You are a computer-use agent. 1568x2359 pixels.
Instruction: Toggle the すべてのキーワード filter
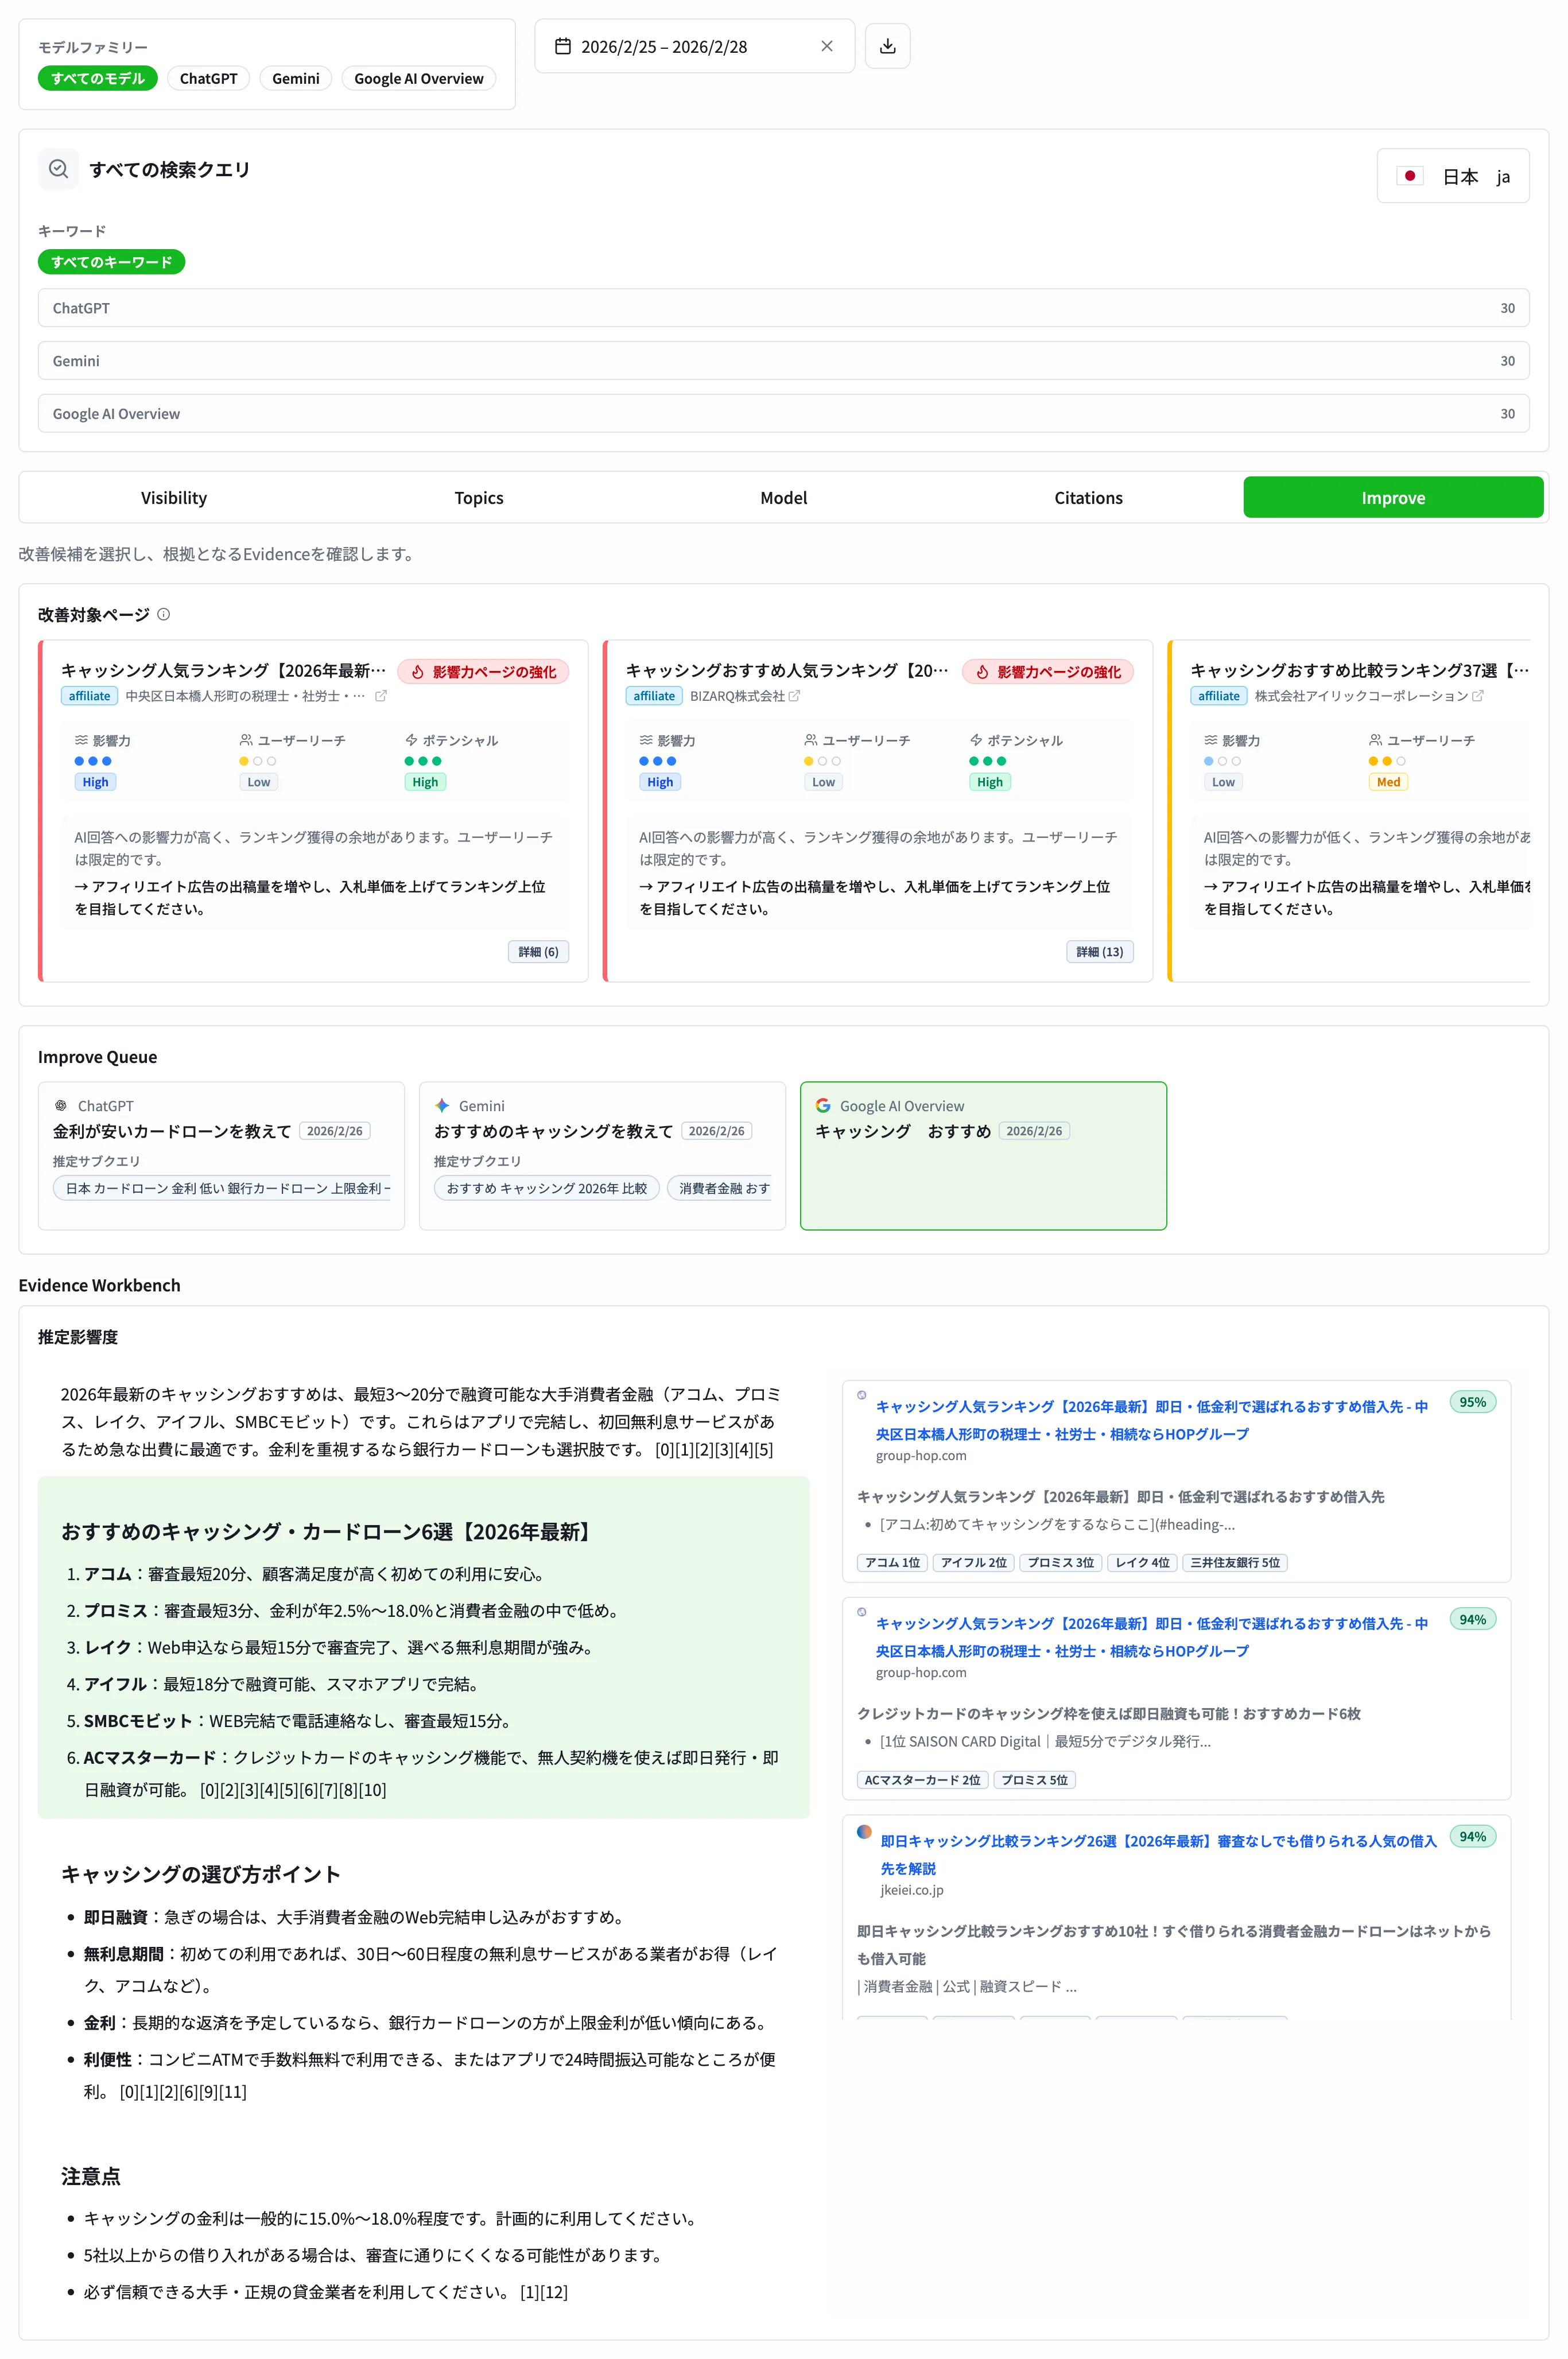coord(110,261)
